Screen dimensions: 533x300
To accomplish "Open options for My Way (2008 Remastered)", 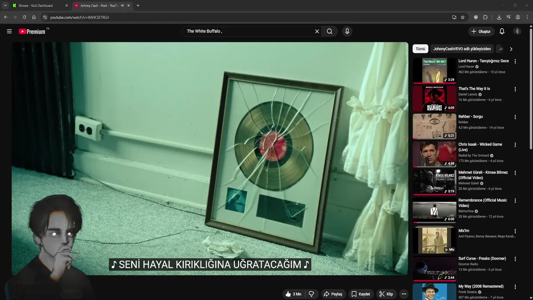I will [515, 287].
